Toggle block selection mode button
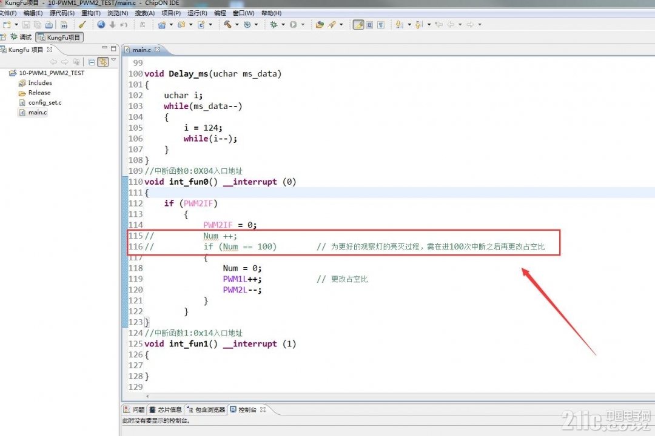The height and width of the screenshot is (436, 655). pos(369,25)
